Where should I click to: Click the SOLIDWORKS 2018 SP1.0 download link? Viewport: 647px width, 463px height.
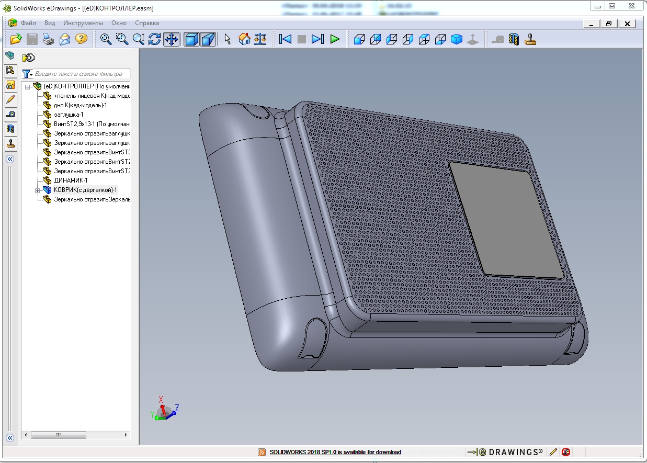(x=335, y=452)
